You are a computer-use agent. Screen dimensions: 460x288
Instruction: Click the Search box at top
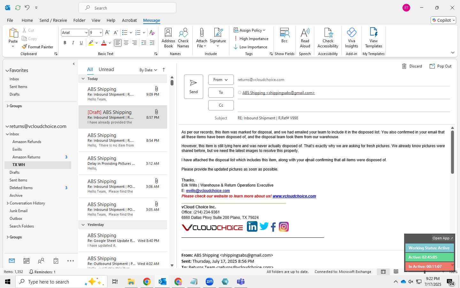click(127, 8)
